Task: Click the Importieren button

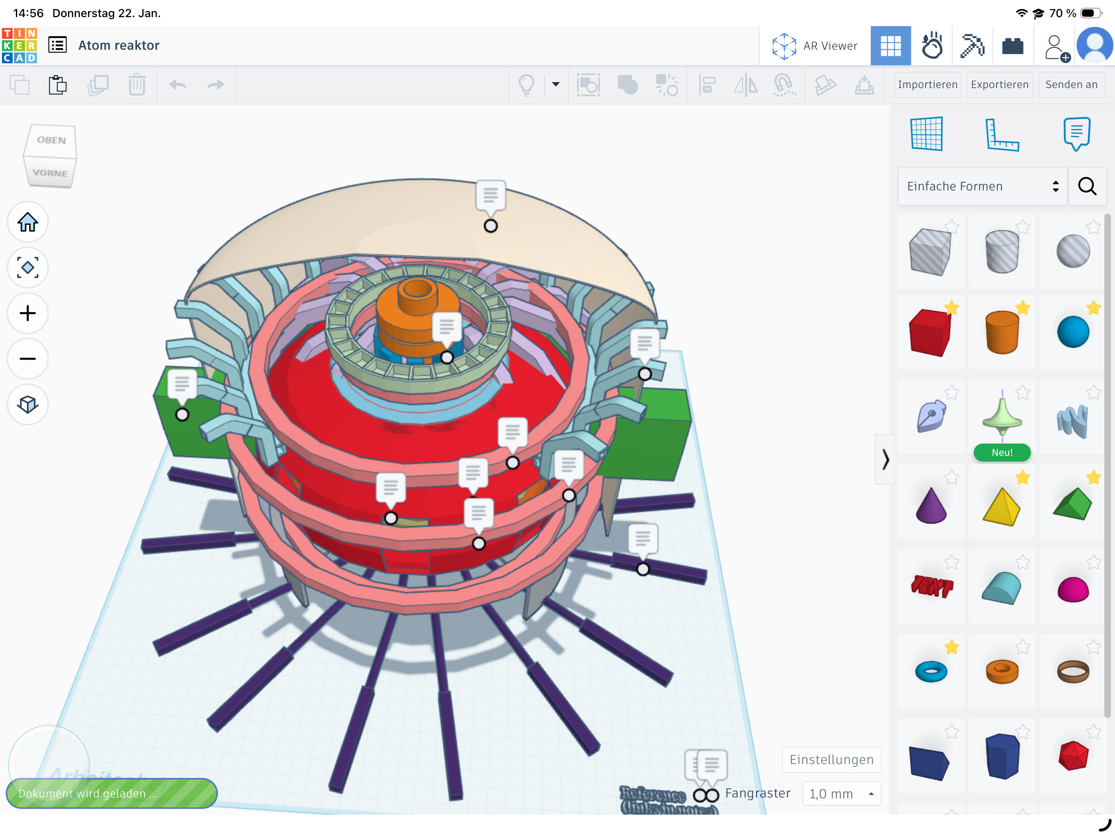Action: (928, 85)
